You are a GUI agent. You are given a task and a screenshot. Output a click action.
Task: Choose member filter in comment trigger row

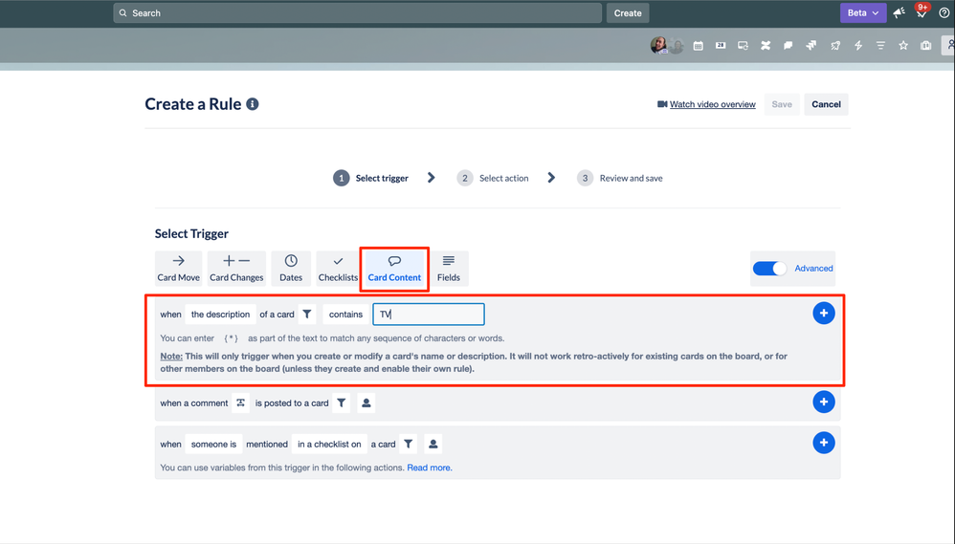click(366, 403)
